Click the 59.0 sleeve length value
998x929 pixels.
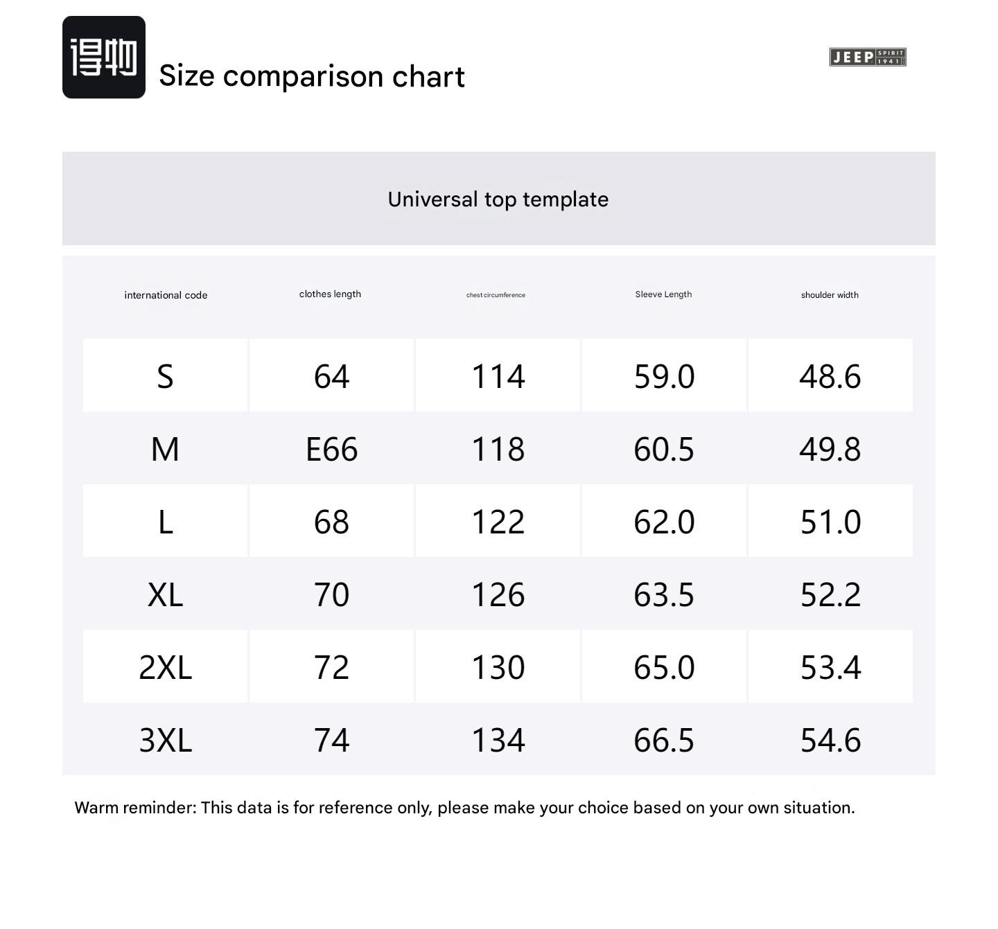pos(664,377)
